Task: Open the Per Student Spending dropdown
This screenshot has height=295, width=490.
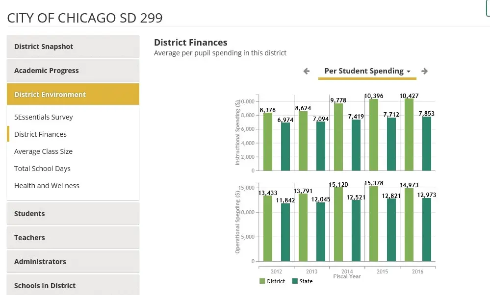Action: tap(367, 71)
